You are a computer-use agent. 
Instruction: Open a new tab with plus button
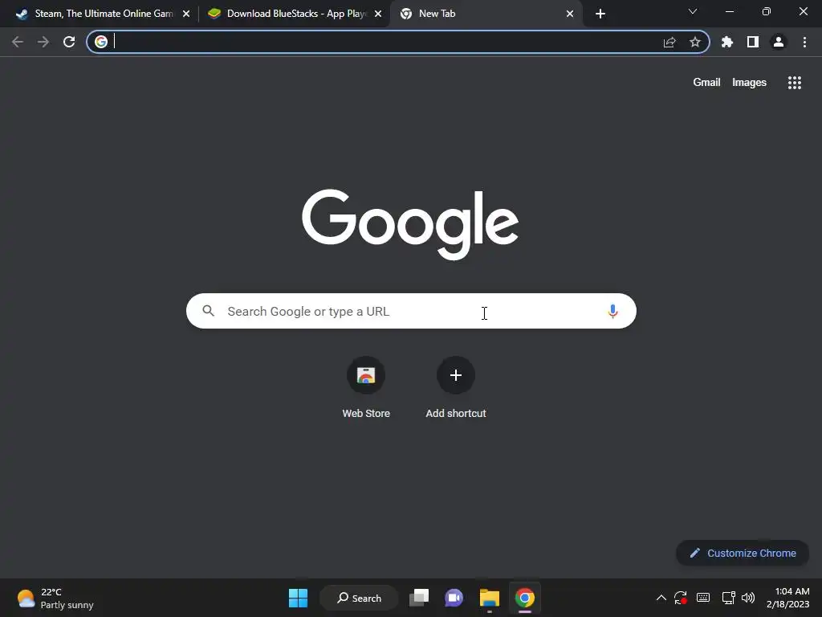point(600,14)
